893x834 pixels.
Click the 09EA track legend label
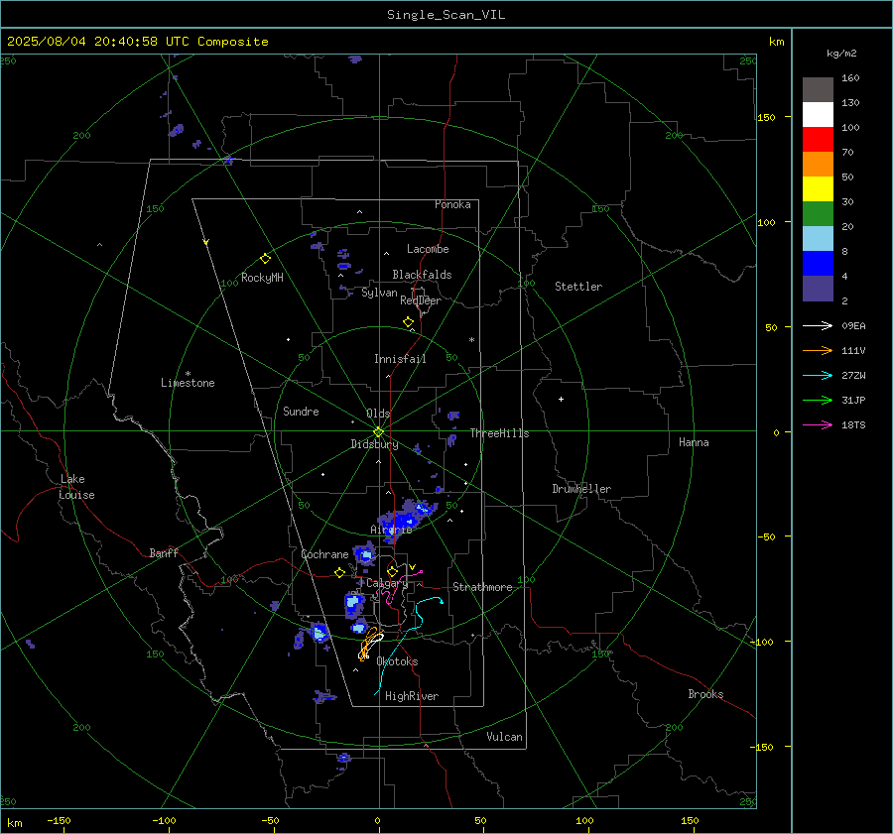[853, 325]
